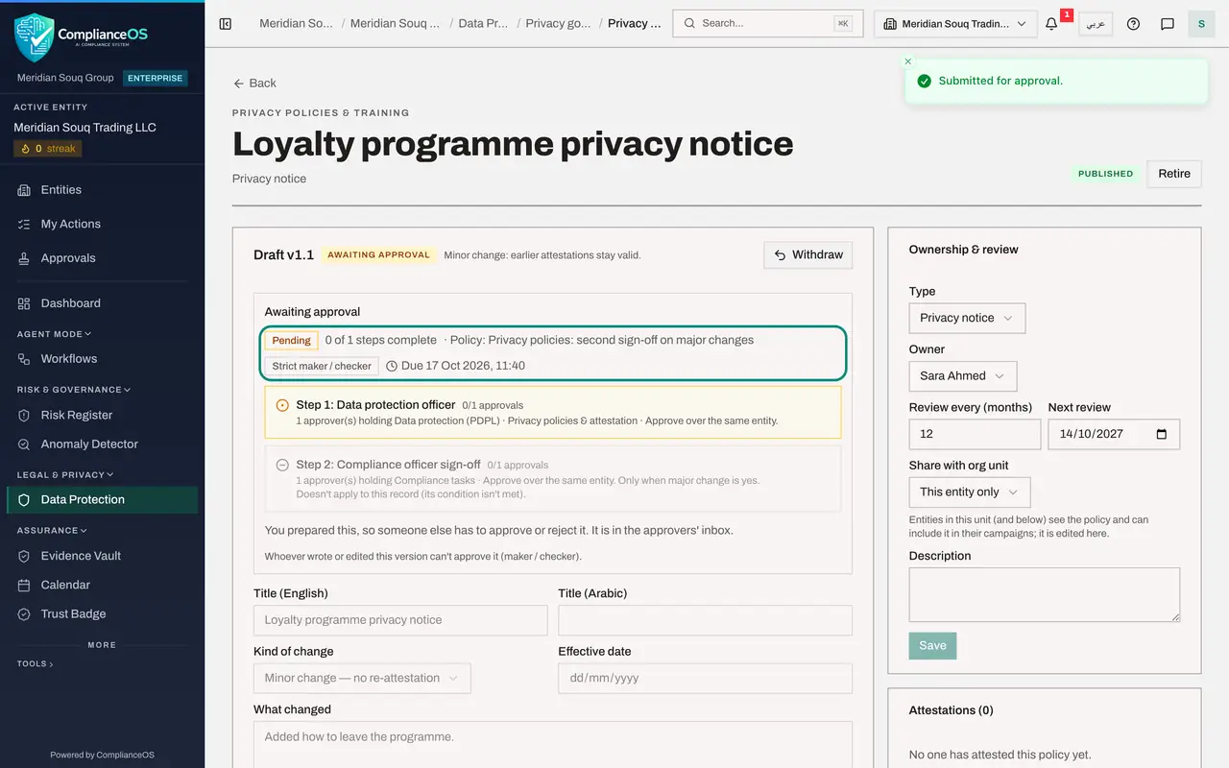Open the Share with org unit dropdown
This screenshot has width=1229, height=768.
coord(970,492)
